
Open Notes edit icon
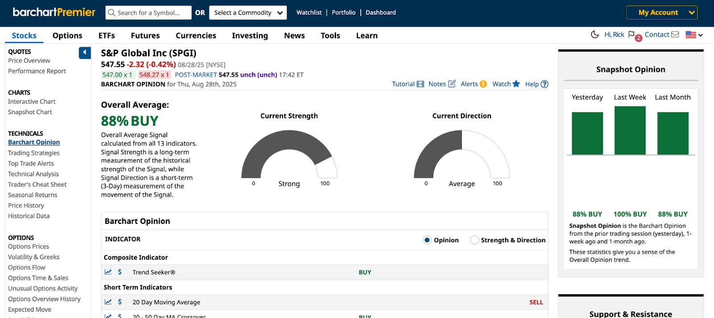pos(452,84)
